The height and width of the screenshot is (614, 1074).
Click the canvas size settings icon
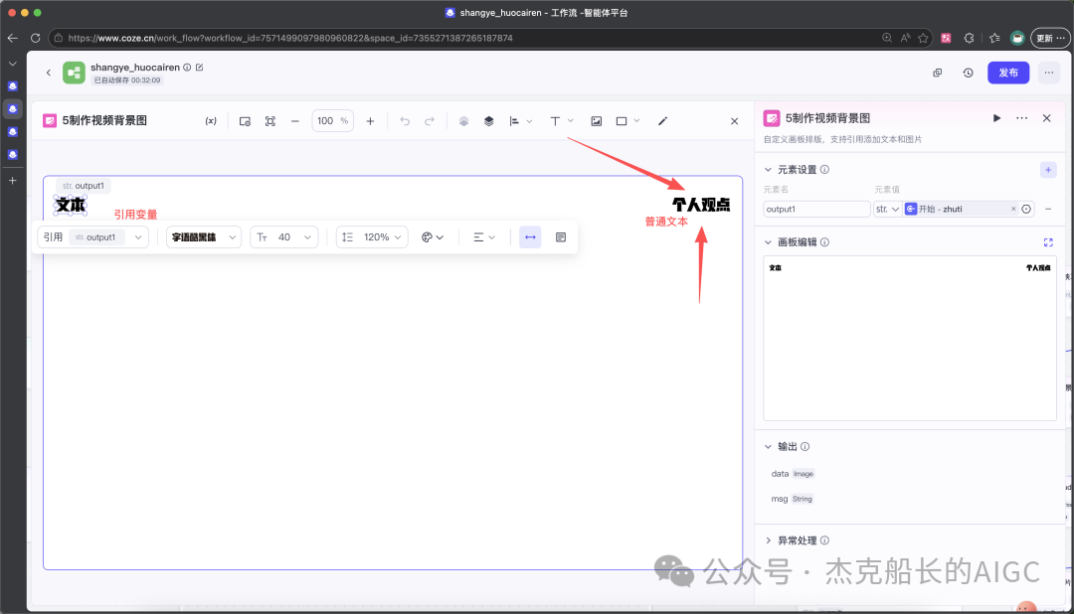click(x=245, y=121)
